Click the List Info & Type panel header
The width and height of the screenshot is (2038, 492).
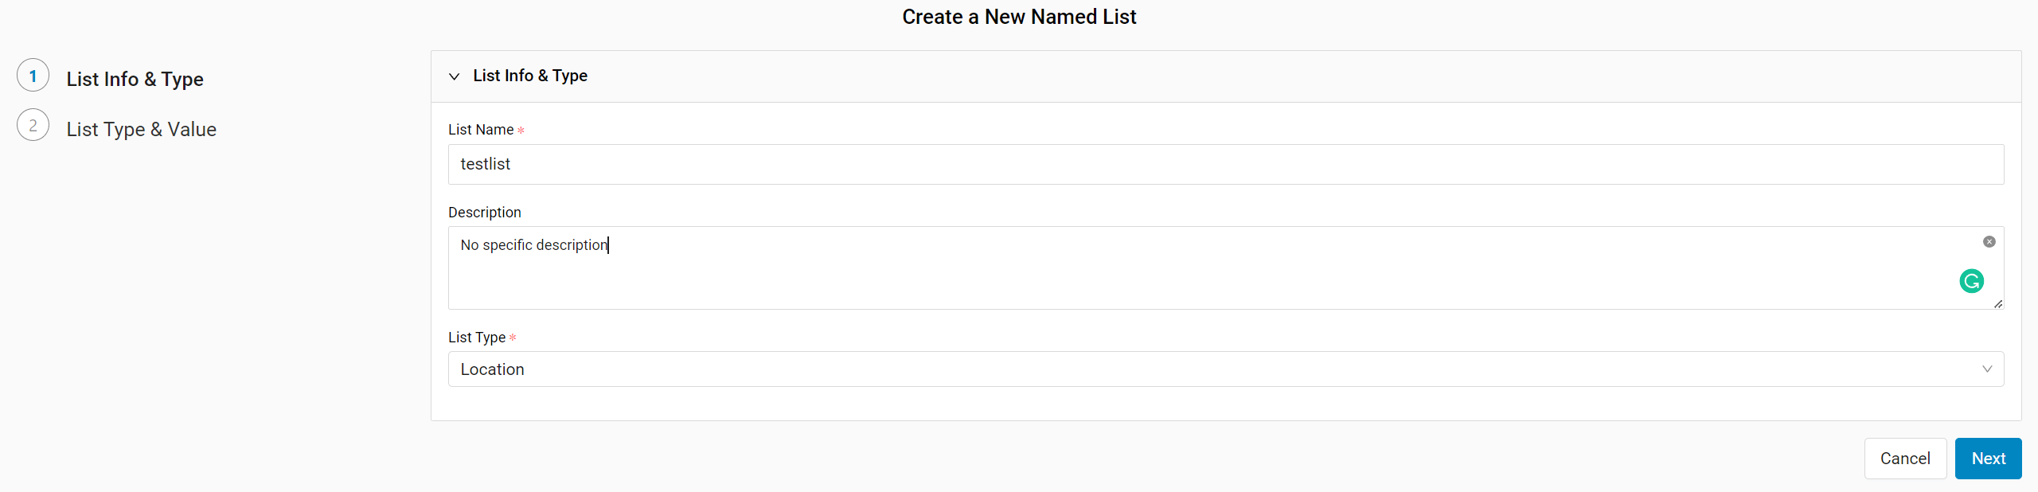1226,76
